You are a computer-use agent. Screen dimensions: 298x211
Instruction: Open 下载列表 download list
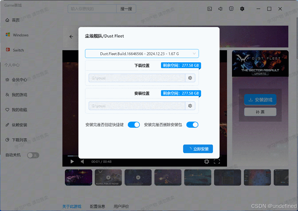[x=16, y=140]
